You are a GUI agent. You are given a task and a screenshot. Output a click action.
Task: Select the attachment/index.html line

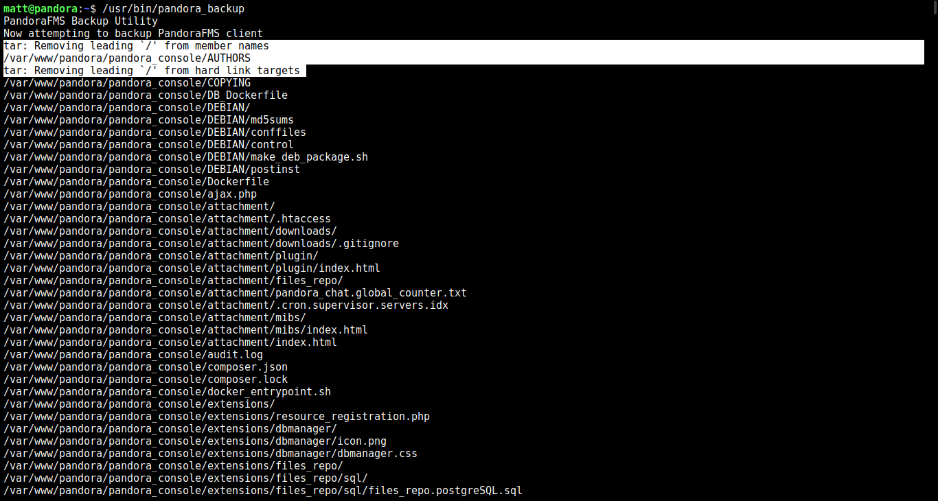point(170,342)
